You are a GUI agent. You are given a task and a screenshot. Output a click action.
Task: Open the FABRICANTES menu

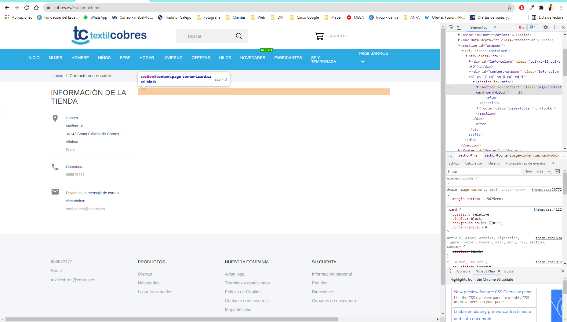(x=288, y=57)
